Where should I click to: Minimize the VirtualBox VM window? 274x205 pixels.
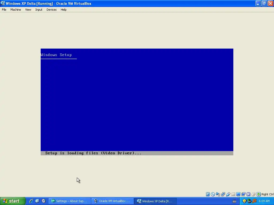258,3
